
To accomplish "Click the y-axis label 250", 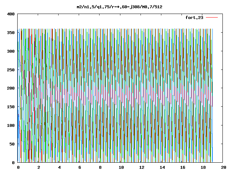I will point(11,70).
